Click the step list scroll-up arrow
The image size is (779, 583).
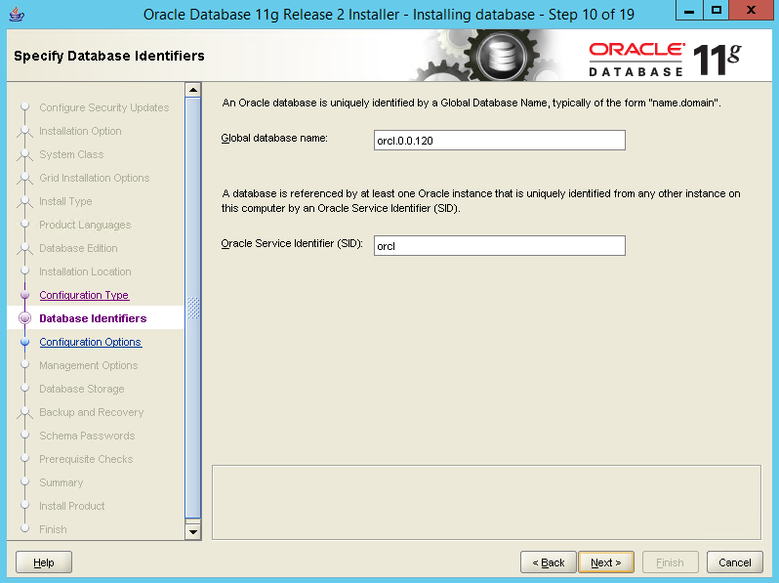pyautogui.click(x=192, y=90)
